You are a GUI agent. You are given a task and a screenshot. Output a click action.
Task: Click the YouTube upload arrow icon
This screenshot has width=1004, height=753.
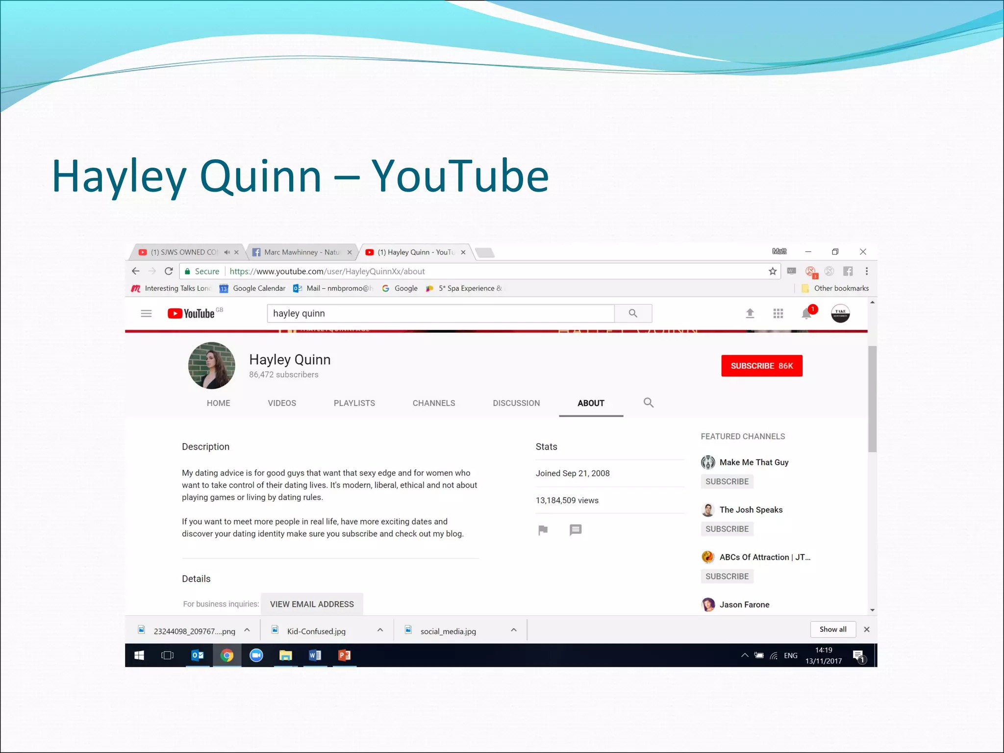(x=750, y=313)
